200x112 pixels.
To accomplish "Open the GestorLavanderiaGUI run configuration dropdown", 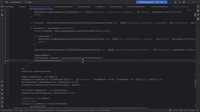I will 147,2.
